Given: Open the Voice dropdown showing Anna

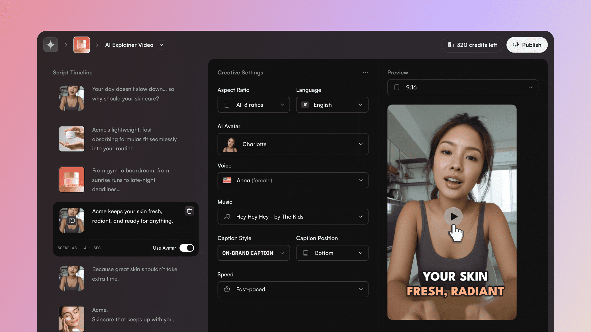Looking at the screenshot, I should coord(293,180).
